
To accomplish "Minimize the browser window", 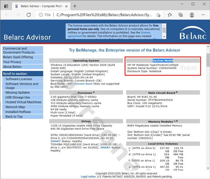I will (182, 4).
